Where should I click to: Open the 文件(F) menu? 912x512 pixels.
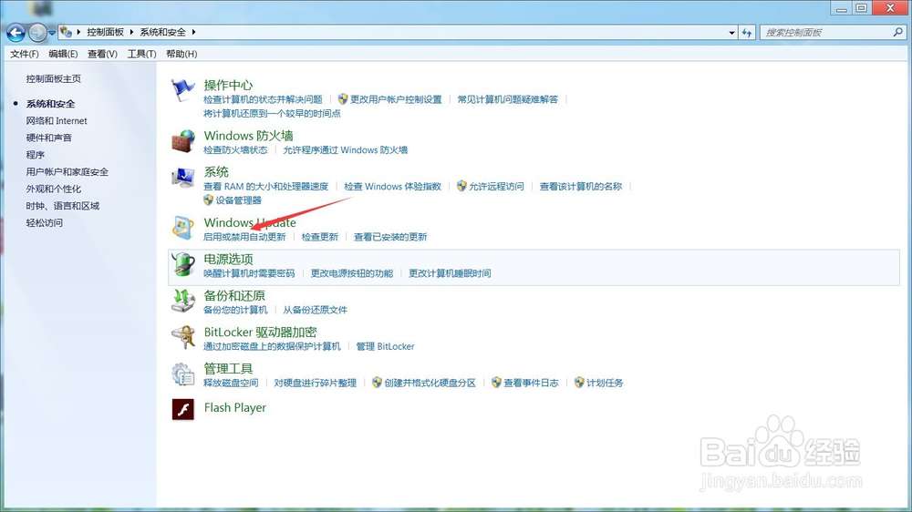(x=24, y=54)
